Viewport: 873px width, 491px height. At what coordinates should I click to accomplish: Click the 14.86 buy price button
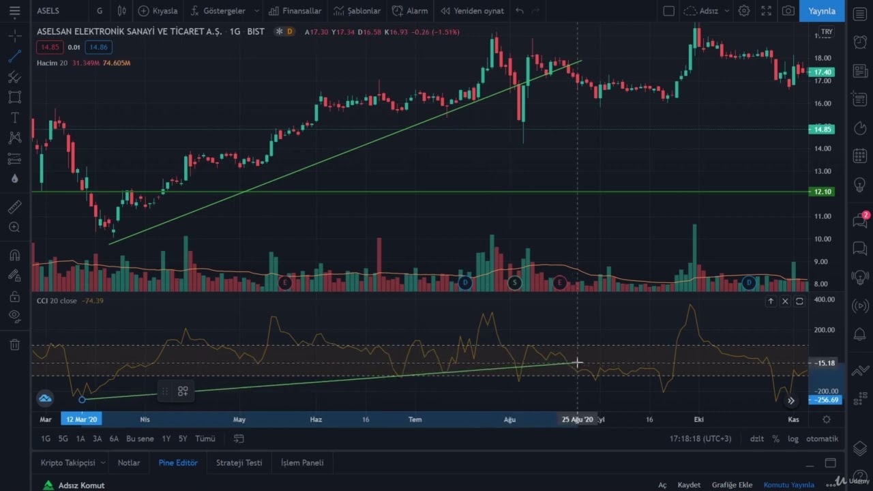pyautogui.click(x=98, y=47)
